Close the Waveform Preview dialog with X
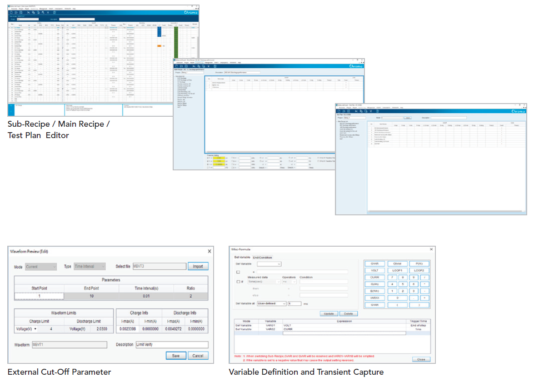 210,251
